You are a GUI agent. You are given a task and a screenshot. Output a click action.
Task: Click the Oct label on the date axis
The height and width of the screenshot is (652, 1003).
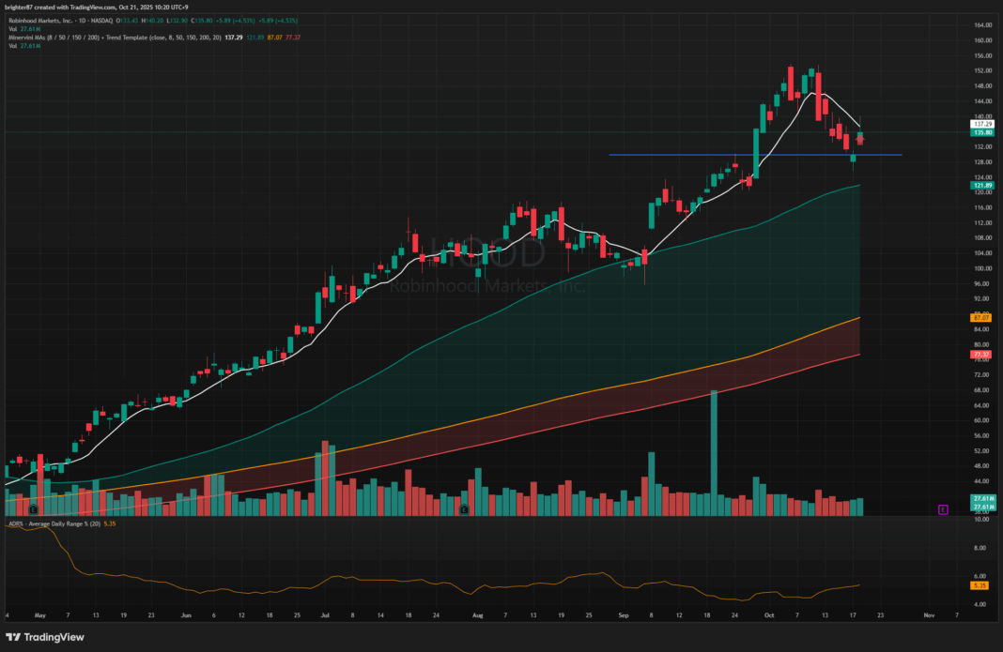coord(767,616)
